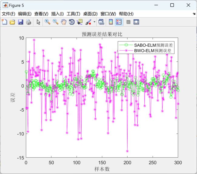The image size is (197, 174).
Task: Select the Zoom Out magnifier tool
Action: (55, 22)
